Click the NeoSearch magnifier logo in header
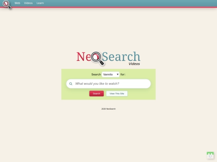The width and height of the screenshot is (217, 162). tap(7, 4)
